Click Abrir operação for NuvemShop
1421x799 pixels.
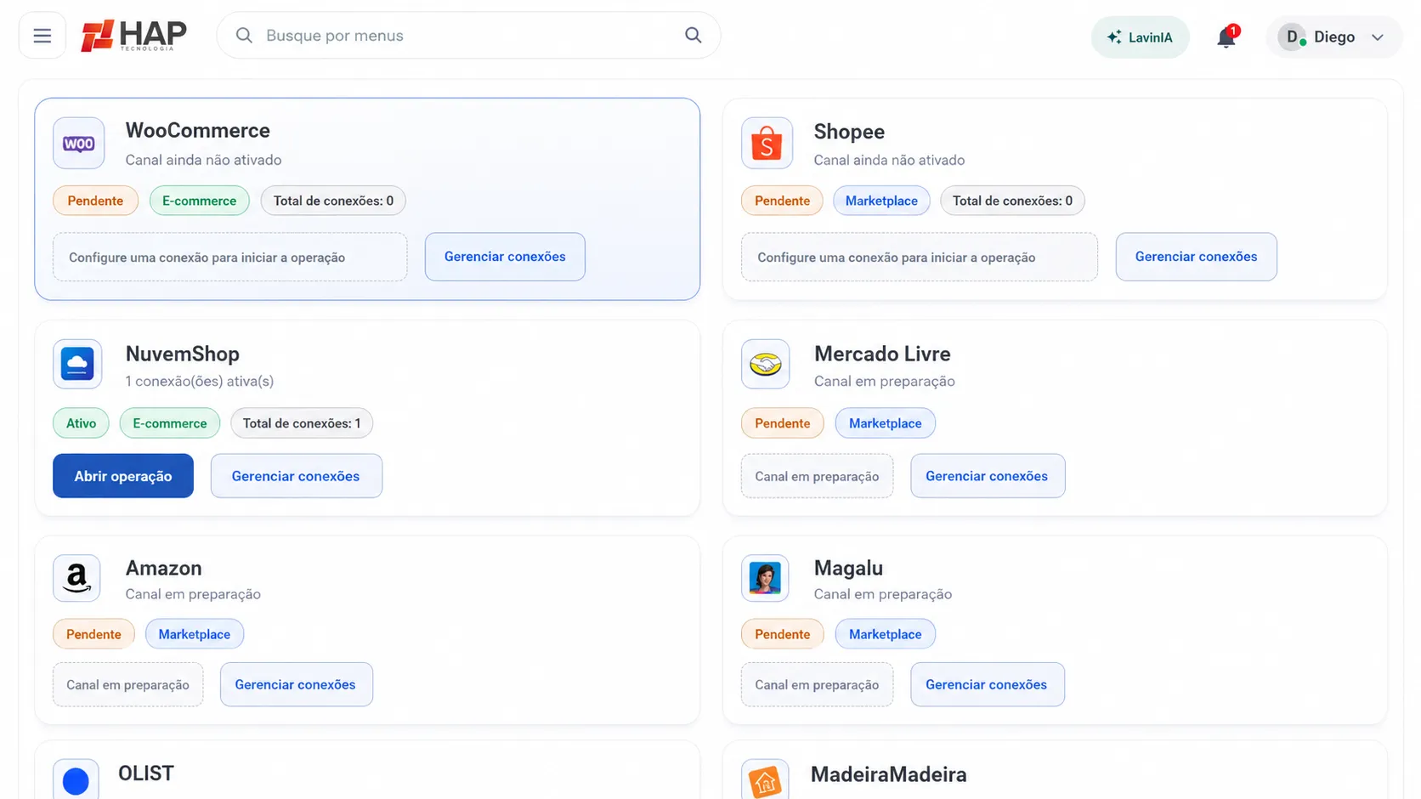pos(123,476)
